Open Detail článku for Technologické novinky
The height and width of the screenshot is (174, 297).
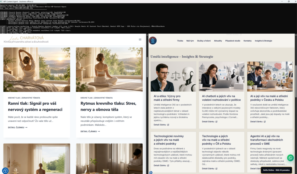coord(161,166)
